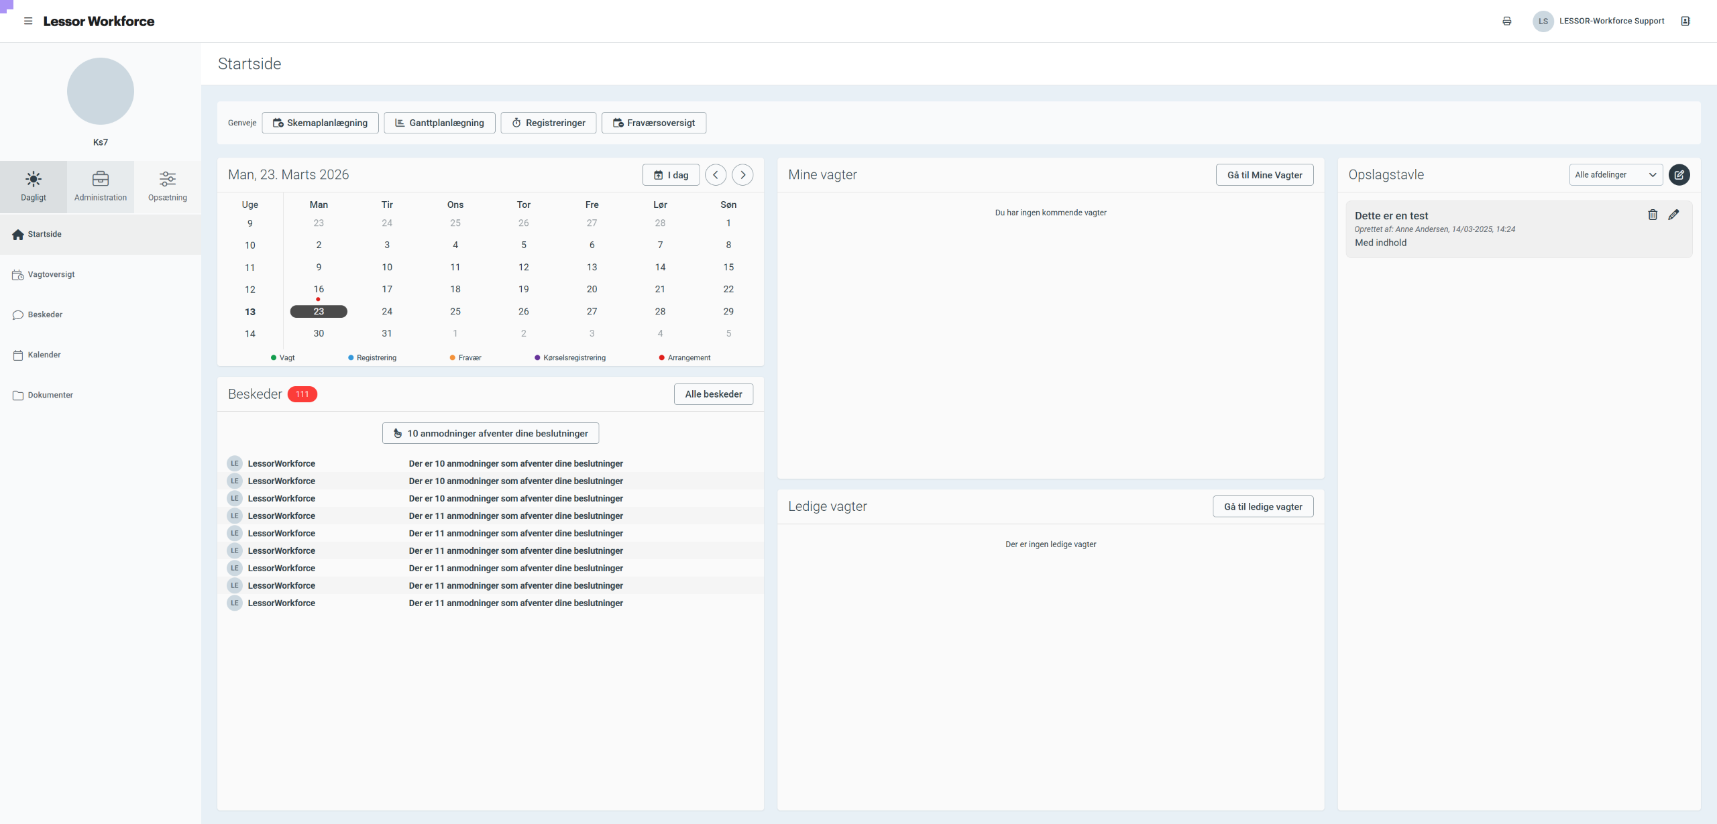Go to next month arrow
The height and width of the screenshot is (824, 1717).
pyautogui.click(x=742, y=174)
